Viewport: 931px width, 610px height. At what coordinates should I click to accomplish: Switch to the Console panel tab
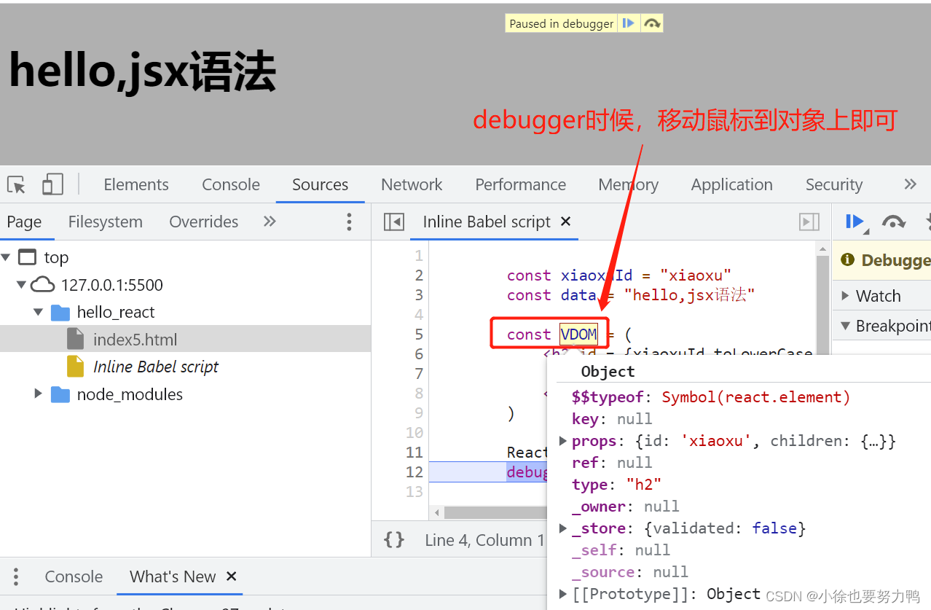[x=231, y=184]
